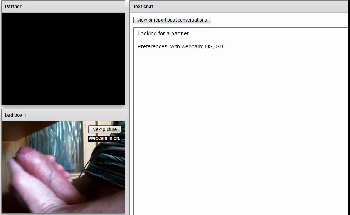
Task: Click the black Partner video area
Action: [63, 59]
